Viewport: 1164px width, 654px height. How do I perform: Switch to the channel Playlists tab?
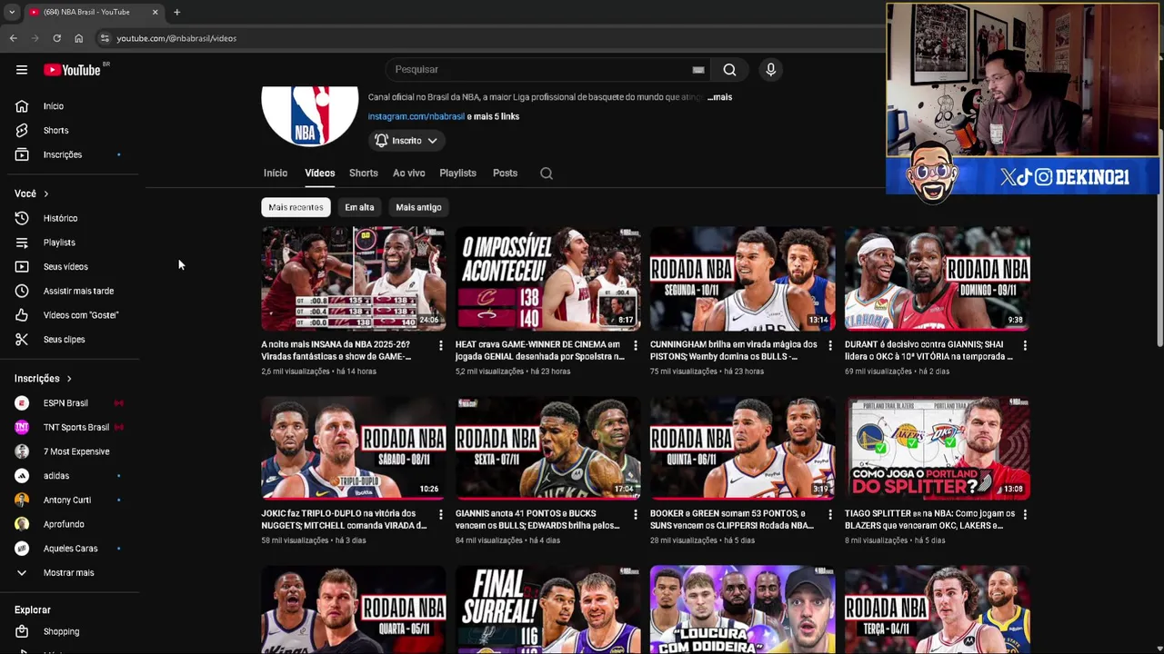tap(457, 173)
